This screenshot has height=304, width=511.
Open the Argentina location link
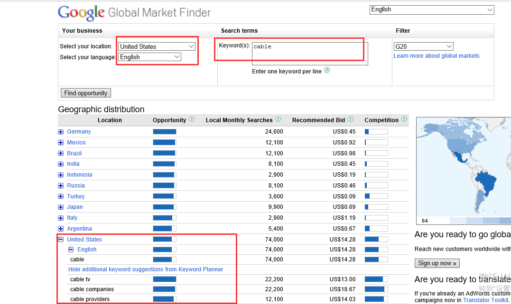(80, 229)
